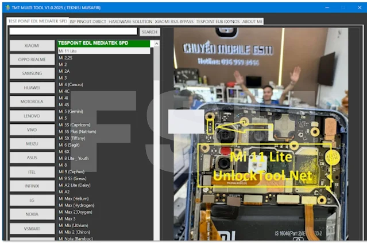Select Mi 5S (Capricorn) entry

point(75,125)
